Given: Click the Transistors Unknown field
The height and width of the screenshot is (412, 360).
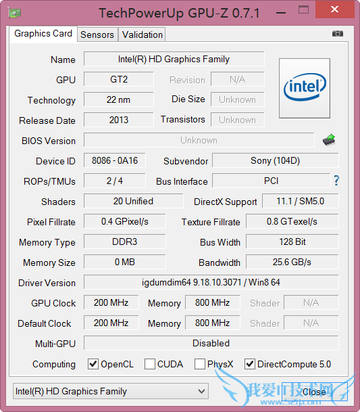Looking at the screenshot, I should (238, 120).
